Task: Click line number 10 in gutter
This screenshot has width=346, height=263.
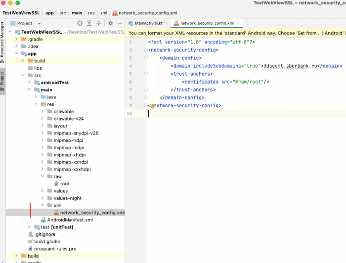Action: point(130,113)
